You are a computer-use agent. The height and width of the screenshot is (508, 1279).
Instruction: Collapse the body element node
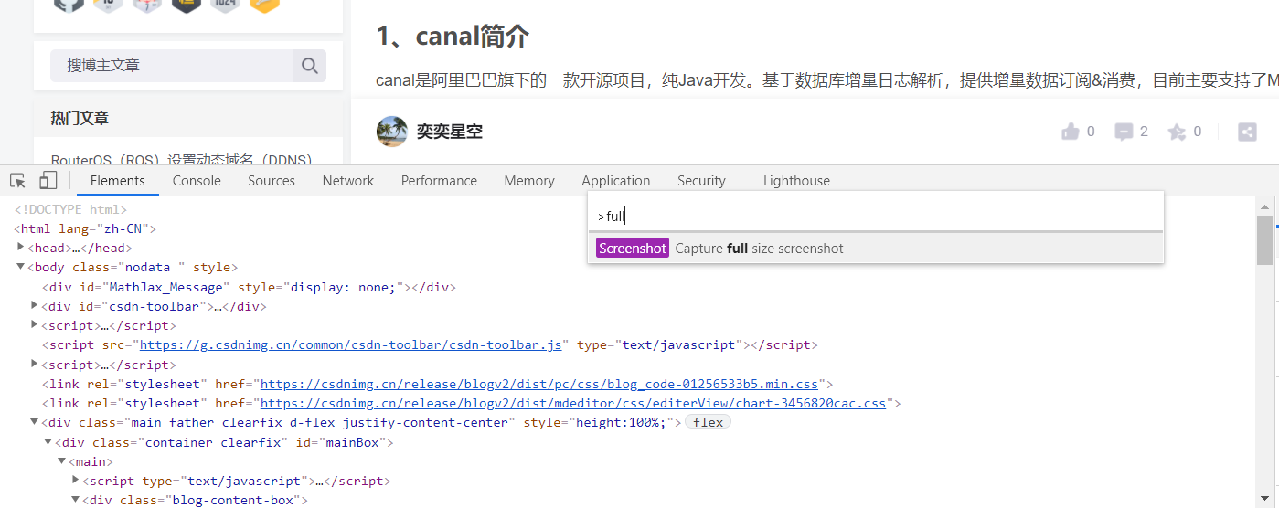(22, 267)
